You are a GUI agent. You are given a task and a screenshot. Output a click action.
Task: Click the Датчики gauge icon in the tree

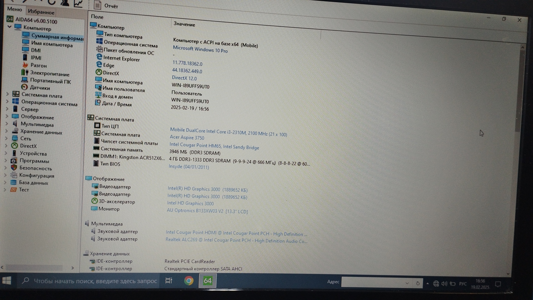(24, 87)
